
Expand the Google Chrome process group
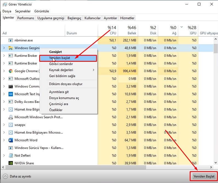pyautogui.click(x=4, y=71)
